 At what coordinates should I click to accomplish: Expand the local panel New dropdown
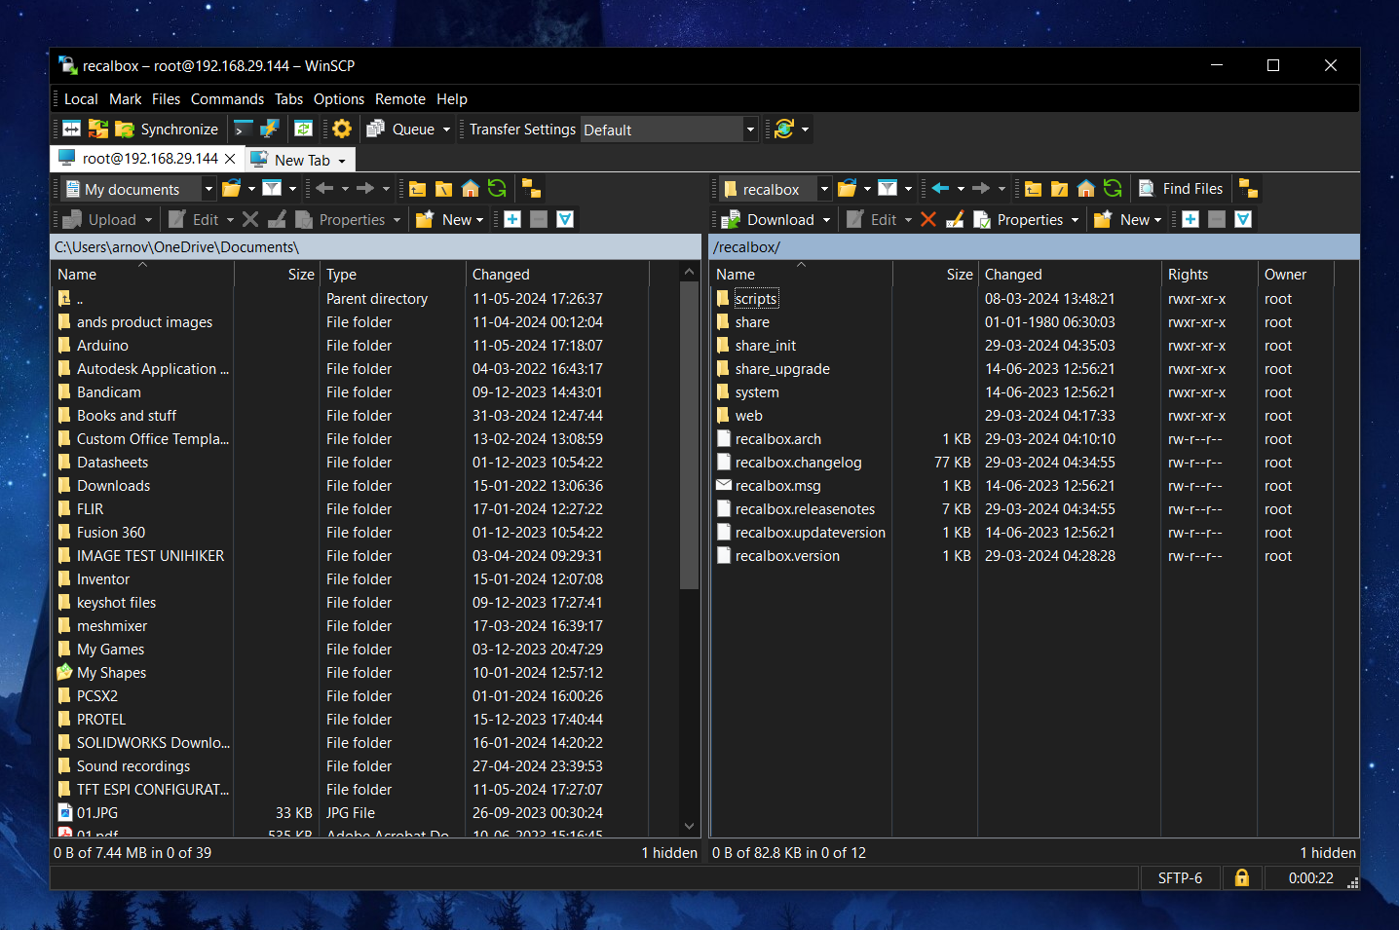click(480, 220)
